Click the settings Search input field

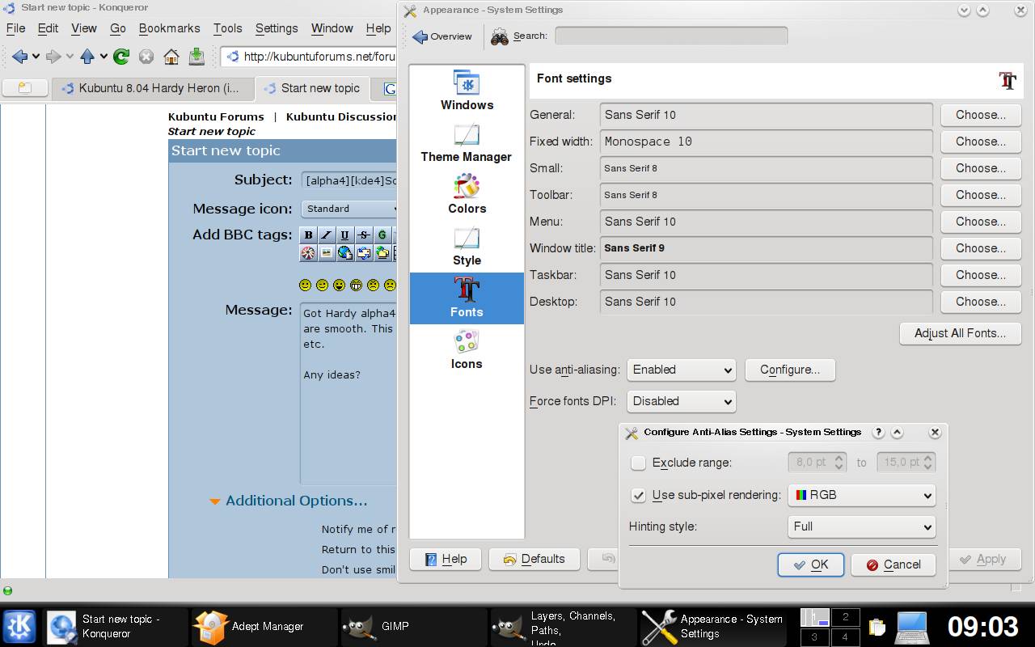(x=671, y=36)
